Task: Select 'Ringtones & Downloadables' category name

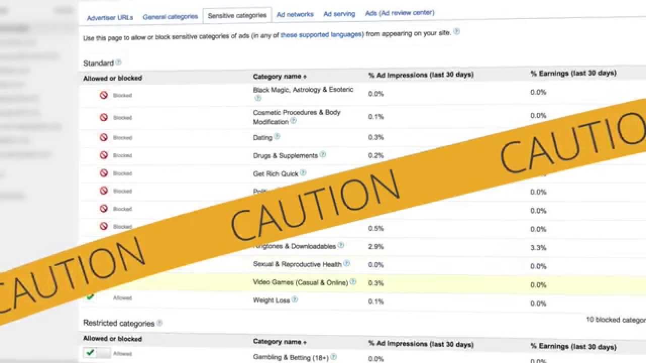Action: pyautogui.click(x=294, y=247)
